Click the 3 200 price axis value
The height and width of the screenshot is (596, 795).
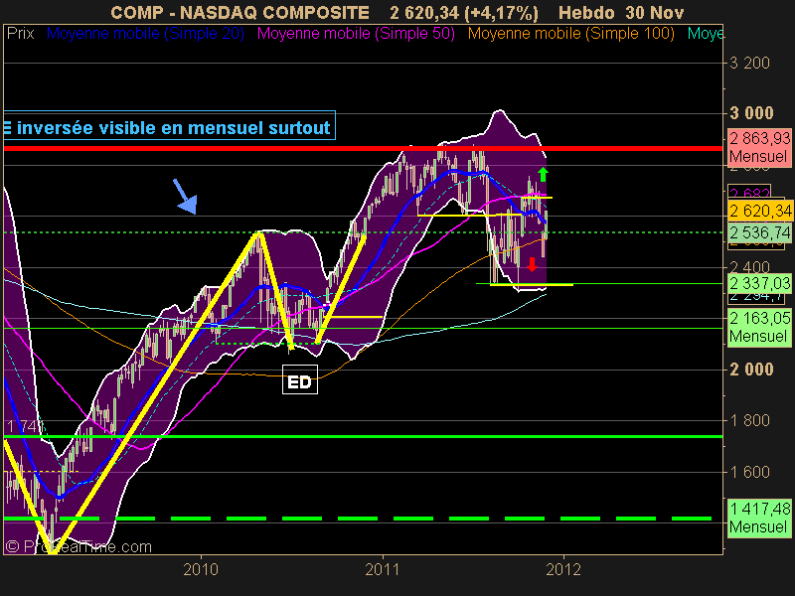click(x=749, y=63)
